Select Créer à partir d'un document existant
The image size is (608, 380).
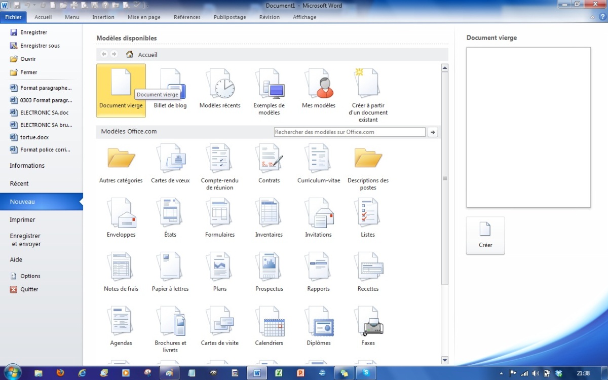368,95
